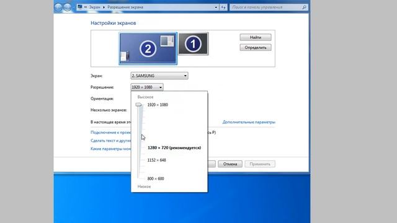Click the Forward navigation arrow button
The width and height of the screenshot is (397, 223).
68,7
